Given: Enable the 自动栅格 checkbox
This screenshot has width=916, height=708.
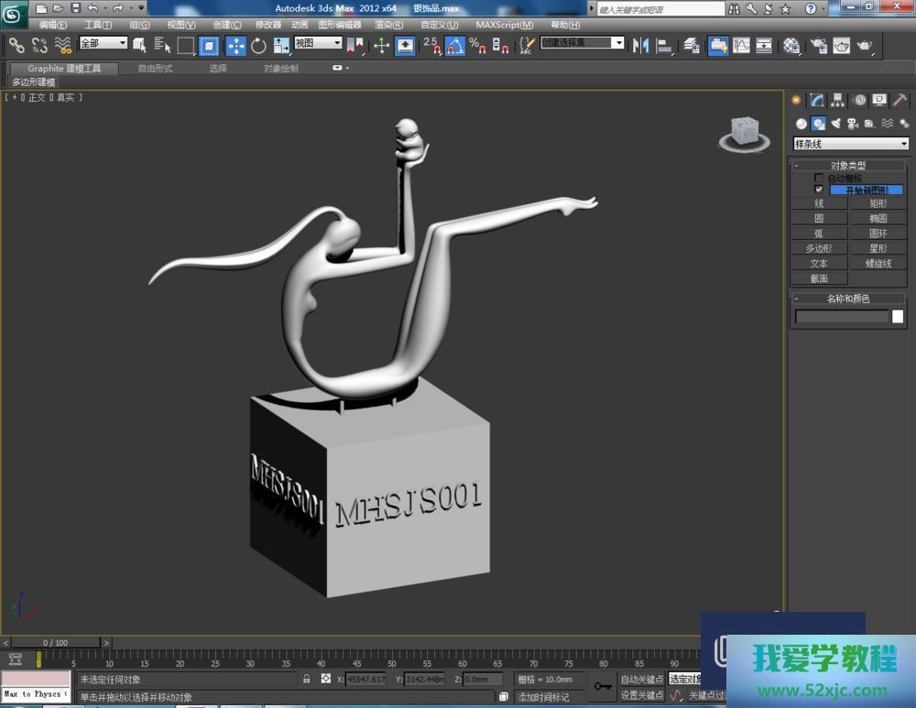Looking at the screenshot, I should pyautogui.click(x=819, y=178).
